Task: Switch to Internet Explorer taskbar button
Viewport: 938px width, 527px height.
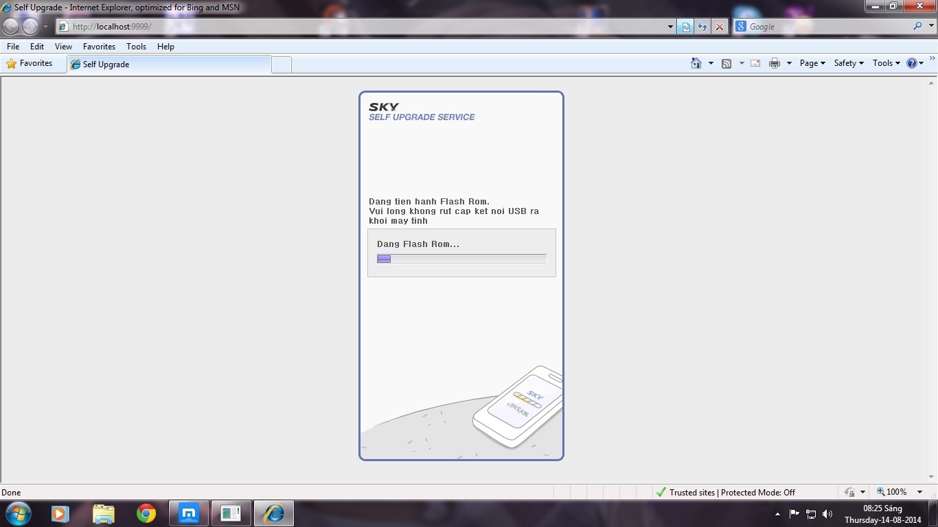Action: point(274,513)
